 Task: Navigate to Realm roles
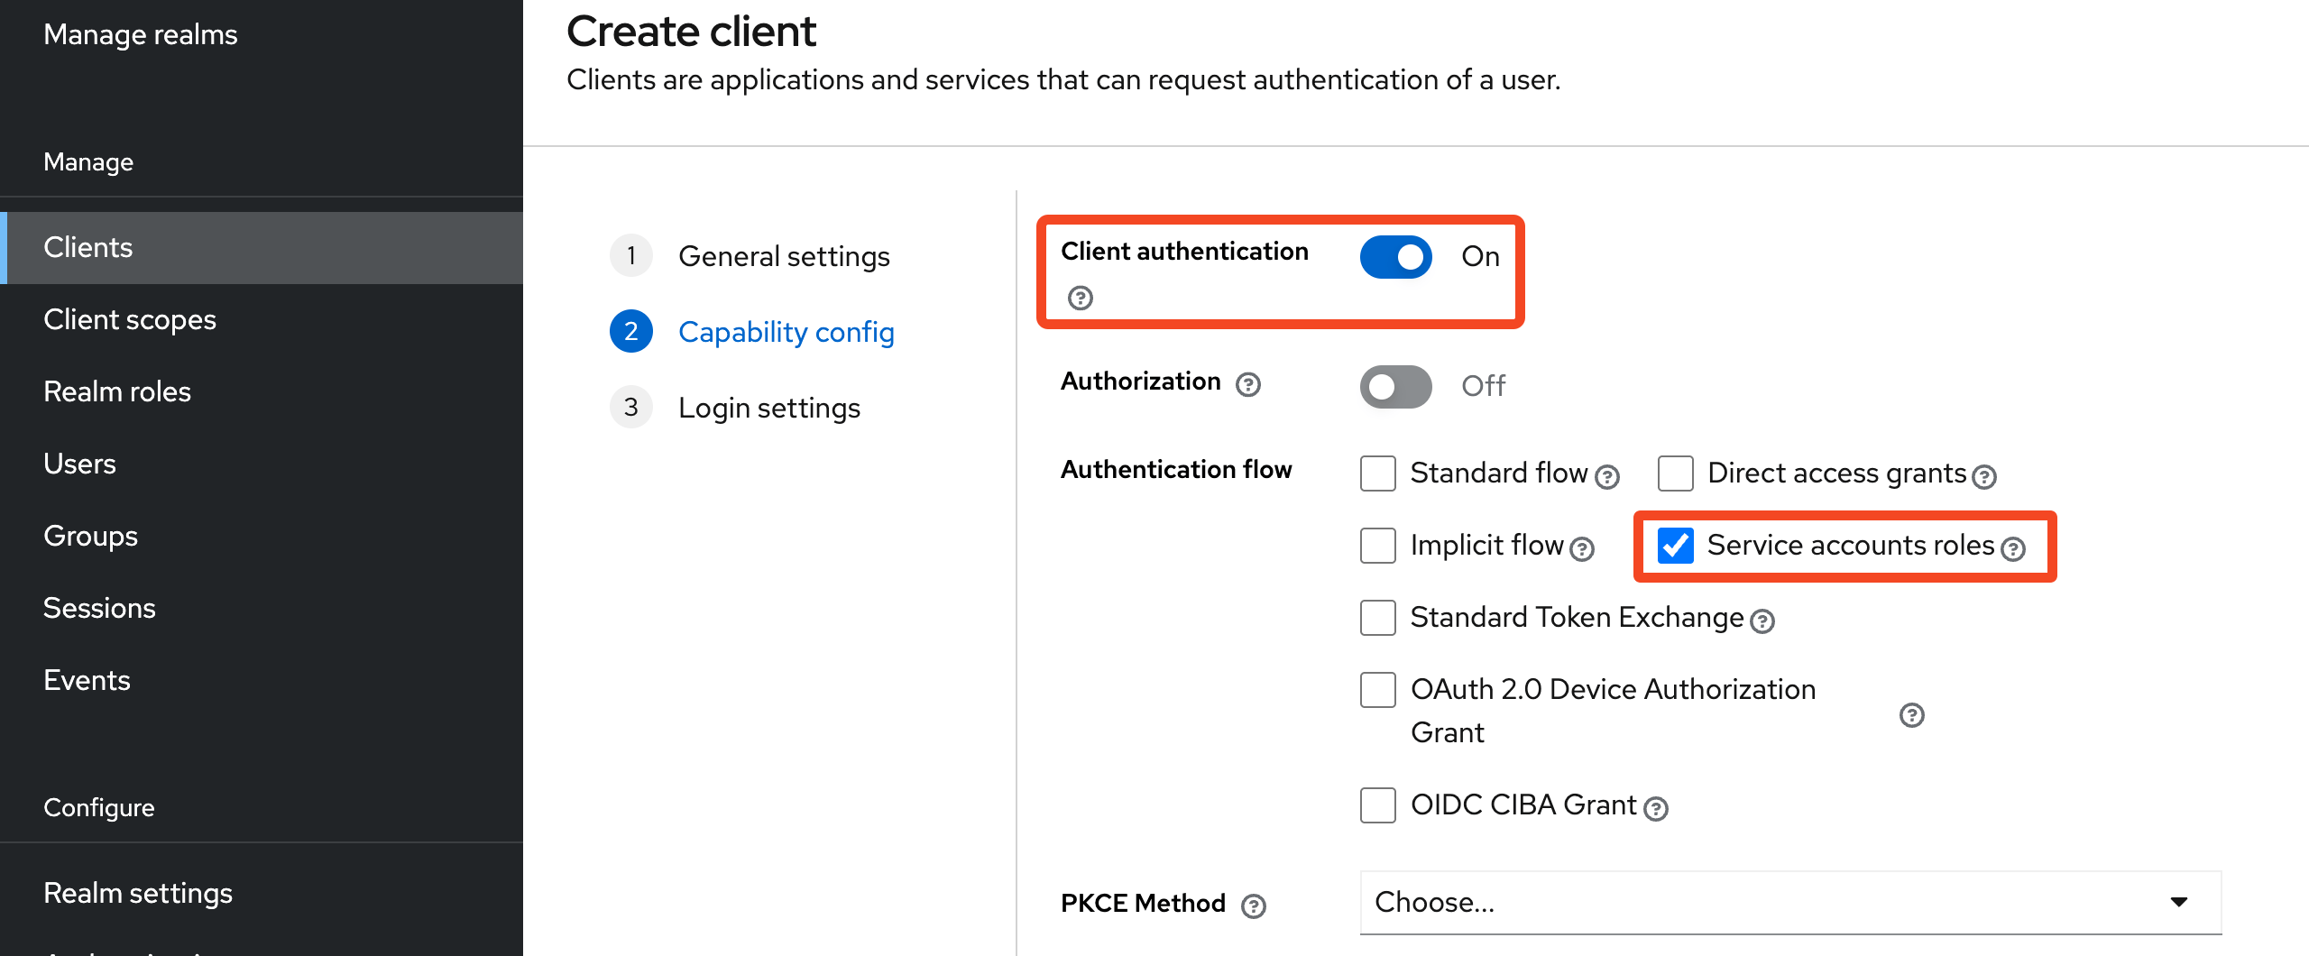(262, 391)
